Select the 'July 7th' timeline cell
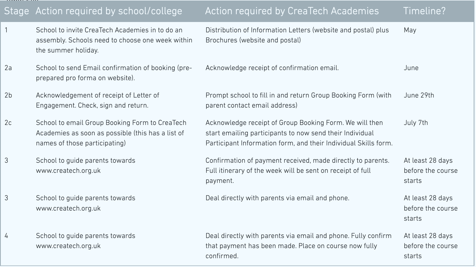 (416, 123)
